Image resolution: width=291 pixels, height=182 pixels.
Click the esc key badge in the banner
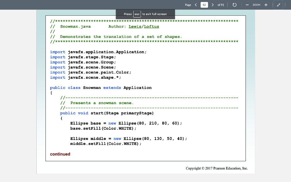137,14
